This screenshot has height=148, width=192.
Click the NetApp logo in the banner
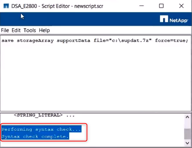tap(174, 19)
